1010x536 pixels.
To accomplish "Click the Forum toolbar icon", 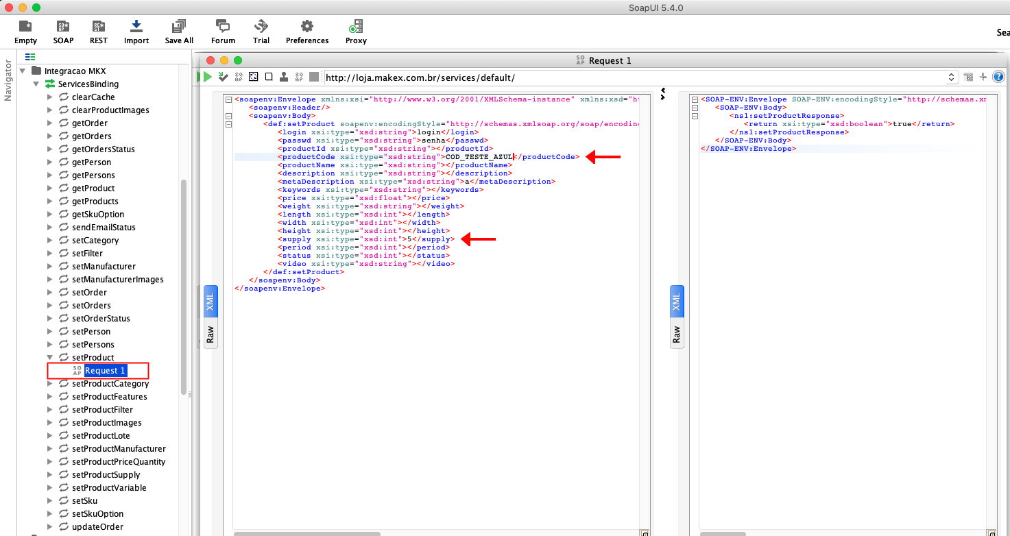I will (223, 27).
